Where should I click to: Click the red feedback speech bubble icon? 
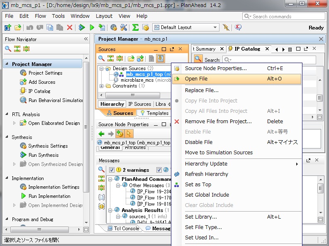coord(238,27)
